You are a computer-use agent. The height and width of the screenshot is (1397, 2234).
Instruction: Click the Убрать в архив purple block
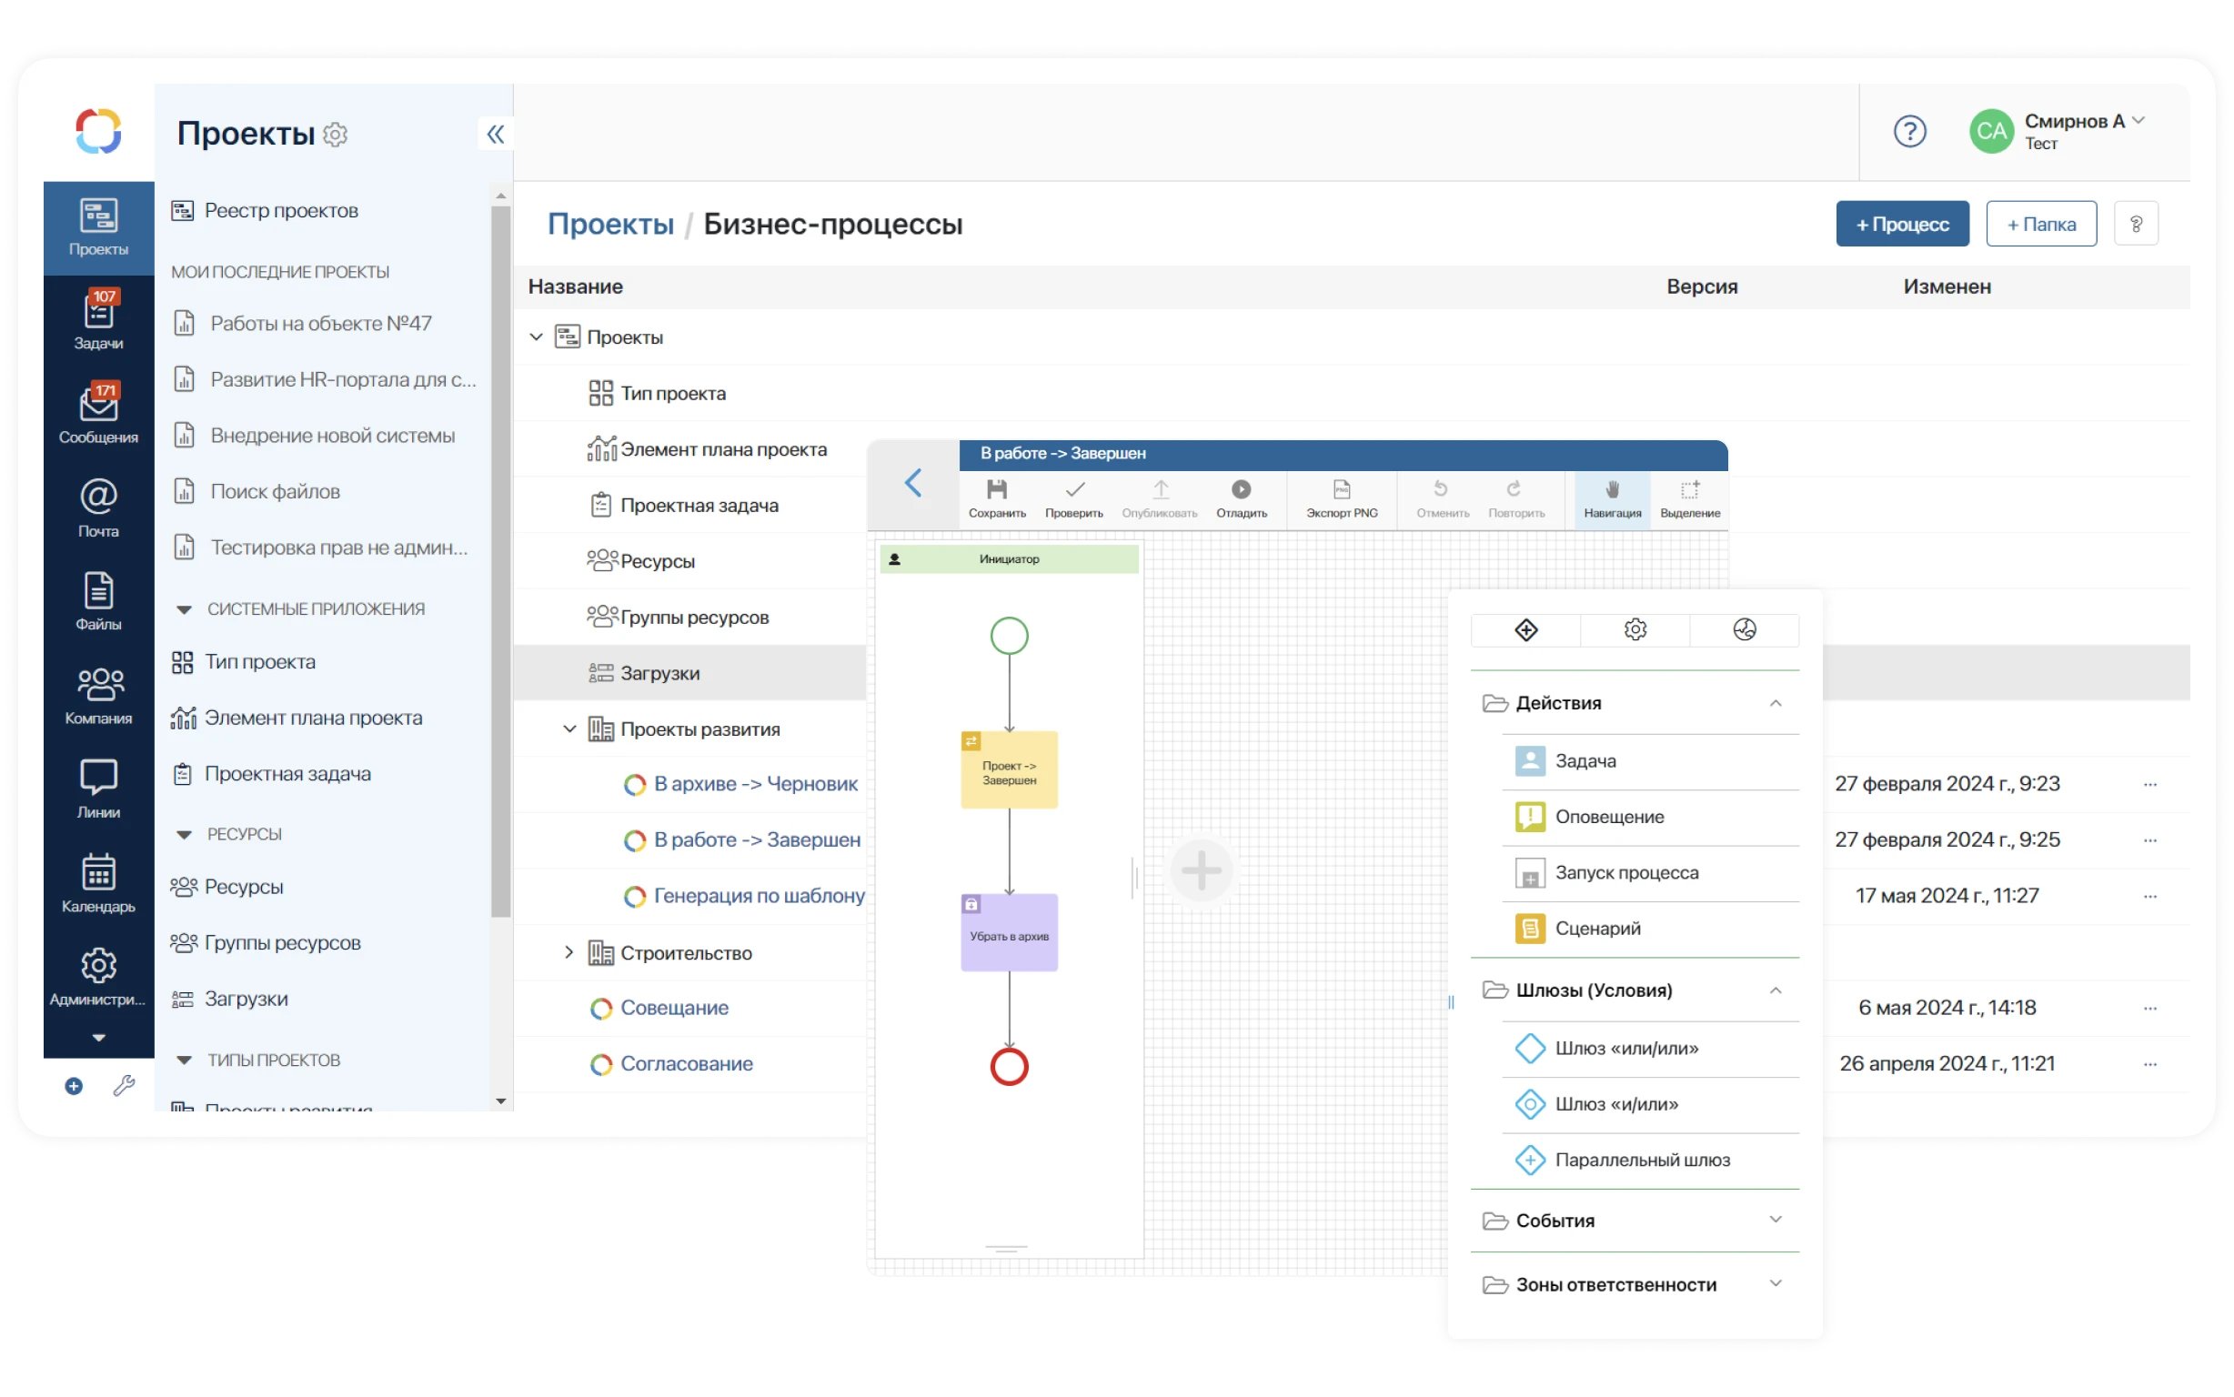click(x=1009, y=932)
